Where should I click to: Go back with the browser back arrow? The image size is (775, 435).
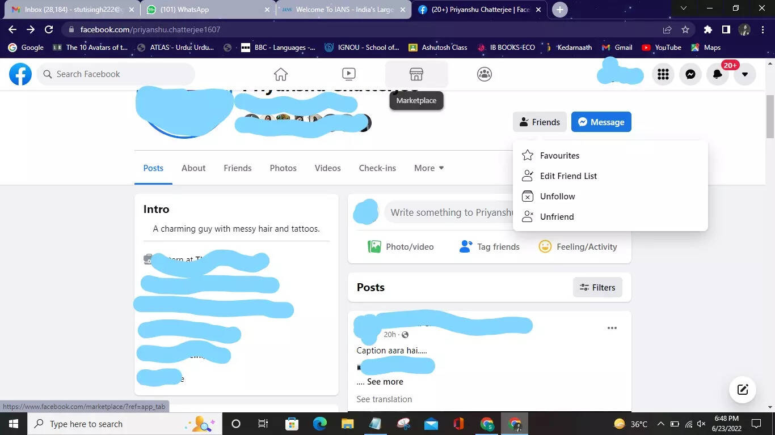(x=12, y=29)
